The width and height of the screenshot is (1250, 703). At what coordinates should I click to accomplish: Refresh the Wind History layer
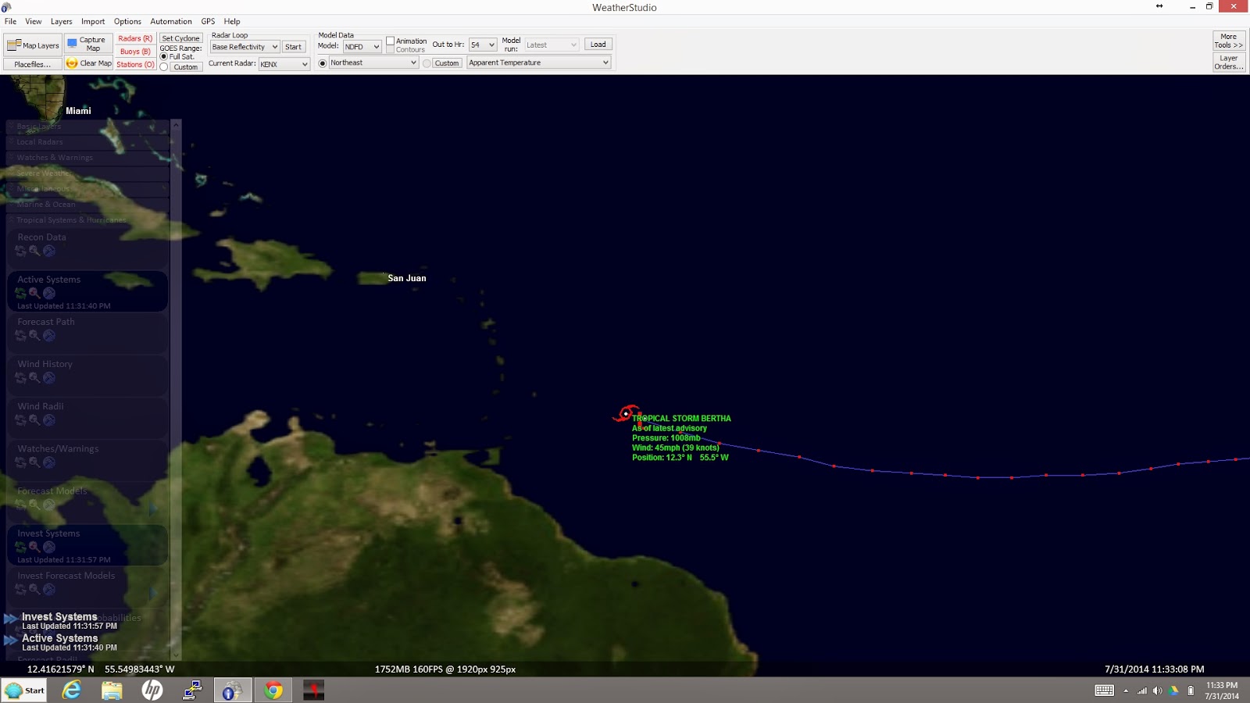[x=20, y=377]
